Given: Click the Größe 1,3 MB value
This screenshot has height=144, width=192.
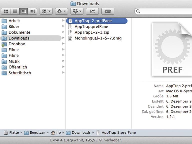Looking at the screenshot, I should (x=172, y=96).
